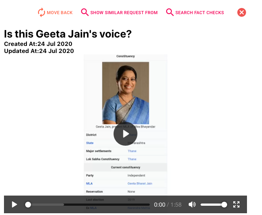The width and height of the screenshot is (262, 215).
Task: Click the Search Fact Checks magnifier icon
Action: pyautogui.click(x=170, y=12)
